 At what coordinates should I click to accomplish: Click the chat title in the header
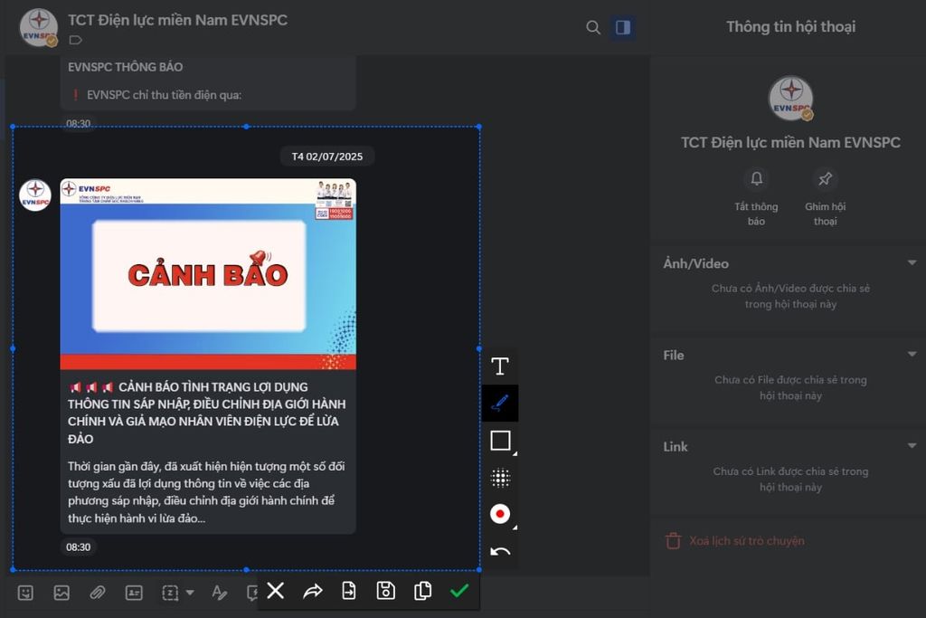[178, 20]
